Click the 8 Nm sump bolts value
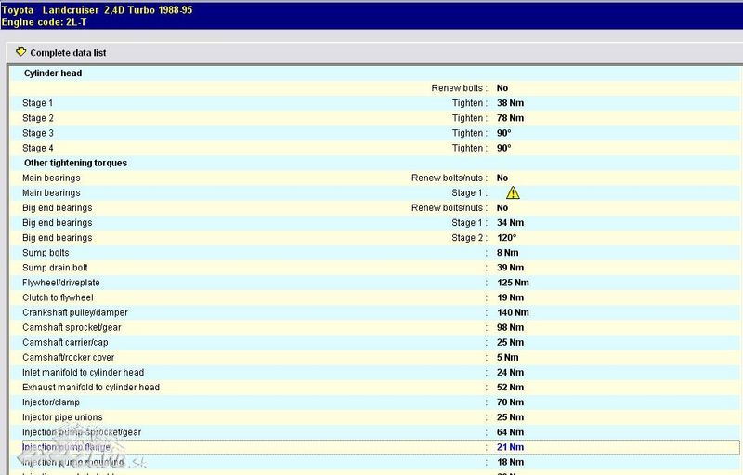Viewport: 743px width, 475px height. [x=507, y=253]
